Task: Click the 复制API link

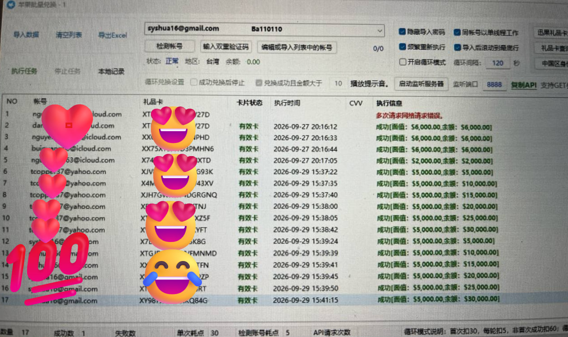Action: [x=524, y=85]
